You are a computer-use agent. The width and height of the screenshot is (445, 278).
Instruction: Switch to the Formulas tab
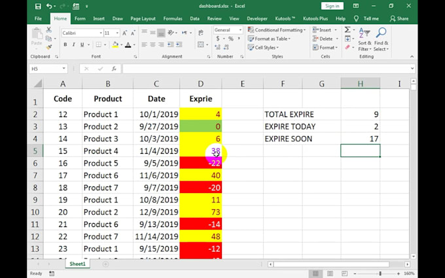click(173, 18)
